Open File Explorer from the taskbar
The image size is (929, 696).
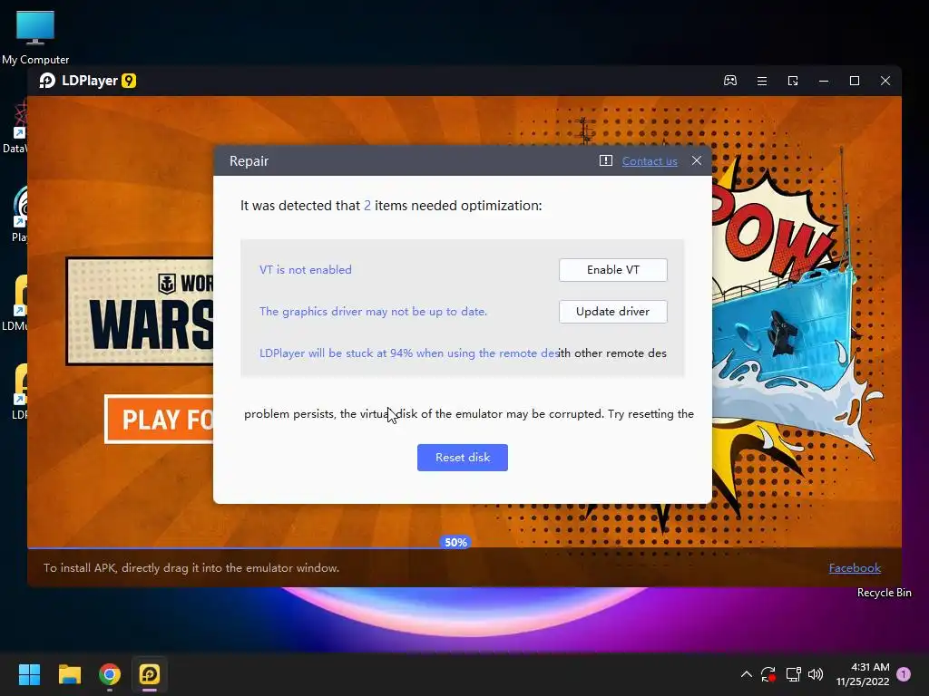pos(69,674)
